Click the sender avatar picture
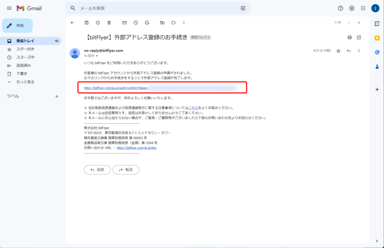The image size is (384, 248). 75,53
